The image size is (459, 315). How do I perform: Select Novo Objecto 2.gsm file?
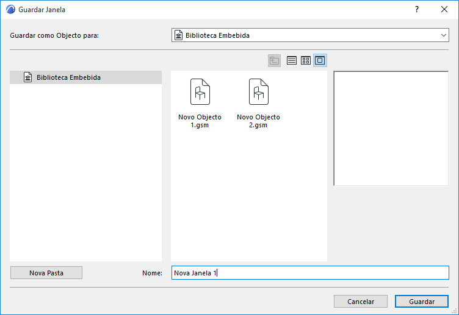pyautogui.click(x=258, y=104)
